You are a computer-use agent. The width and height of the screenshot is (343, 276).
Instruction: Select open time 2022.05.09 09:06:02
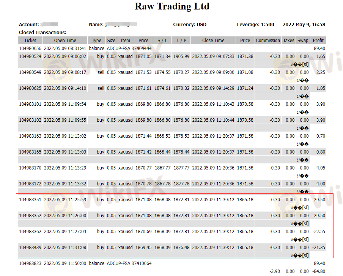pos(65,56)
